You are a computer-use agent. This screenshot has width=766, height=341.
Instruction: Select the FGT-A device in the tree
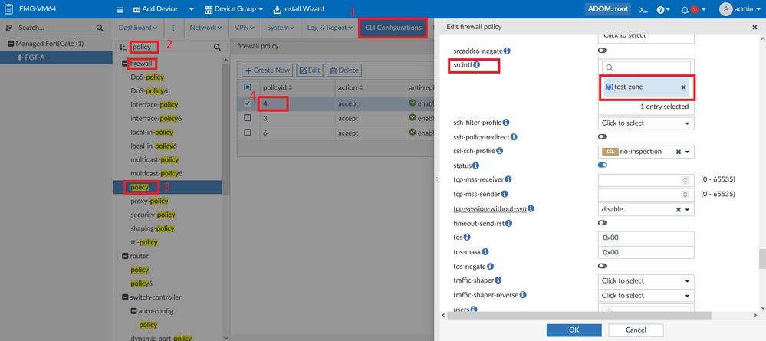(56, 57)
